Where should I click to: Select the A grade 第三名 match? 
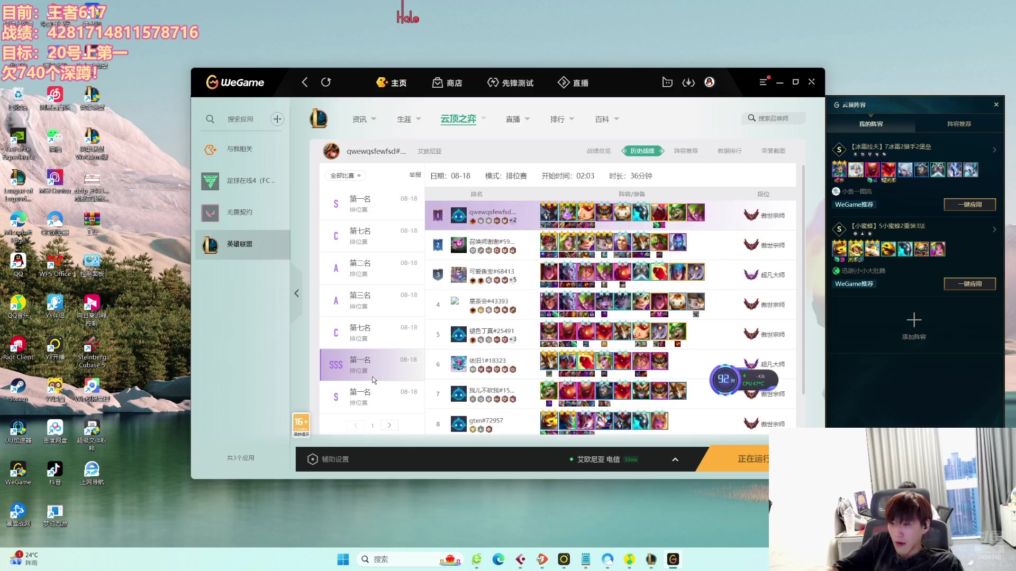(372, 300)
